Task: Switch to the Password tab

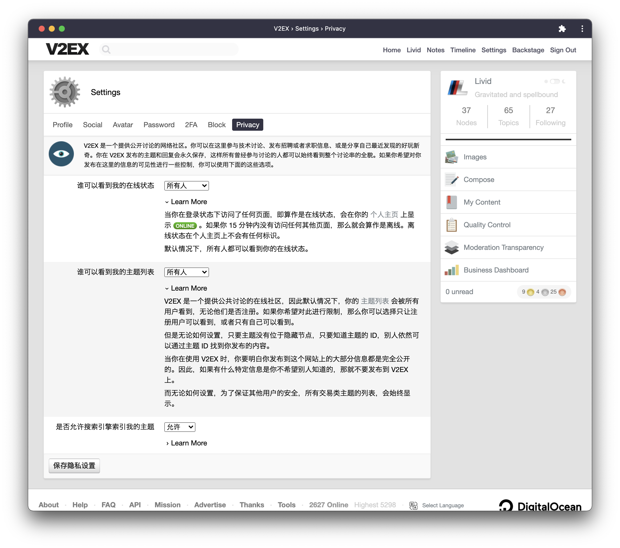Action: point(159,125)
